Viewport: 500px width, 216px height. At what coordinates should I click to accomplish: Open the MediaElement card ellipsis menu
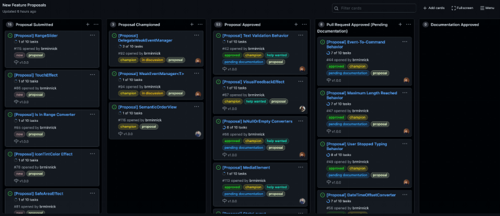click(x=300, y=167)
